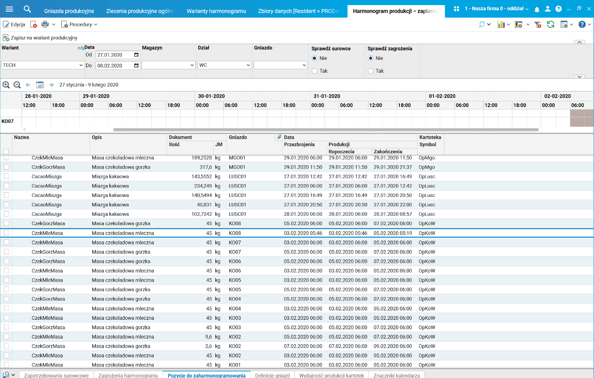Screen dimensions: 594x378
Task: Open the Zagrożenia harmonogramu bottom tab
Action: (x=128, y=375)
